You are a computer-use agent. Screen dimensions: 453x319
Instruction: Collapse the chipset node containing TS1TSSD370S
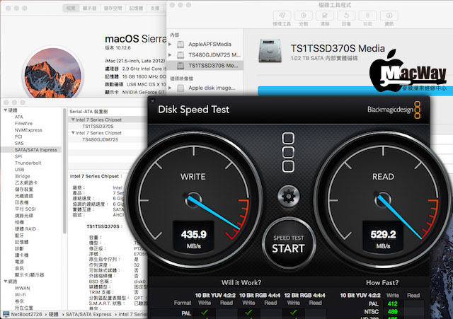[x=73, y=120]
